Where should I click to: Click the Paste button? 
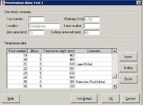coord(128,79)
